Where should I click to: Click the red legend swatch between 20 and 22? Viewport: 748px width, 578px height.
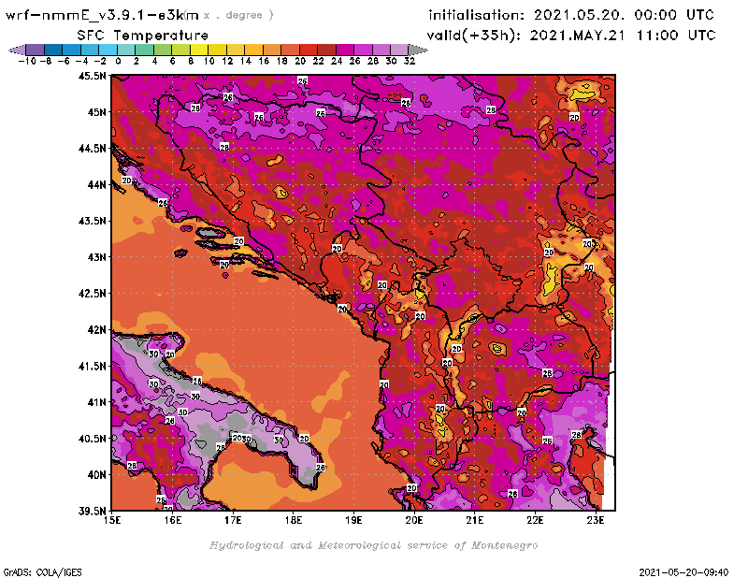point(309,50)
